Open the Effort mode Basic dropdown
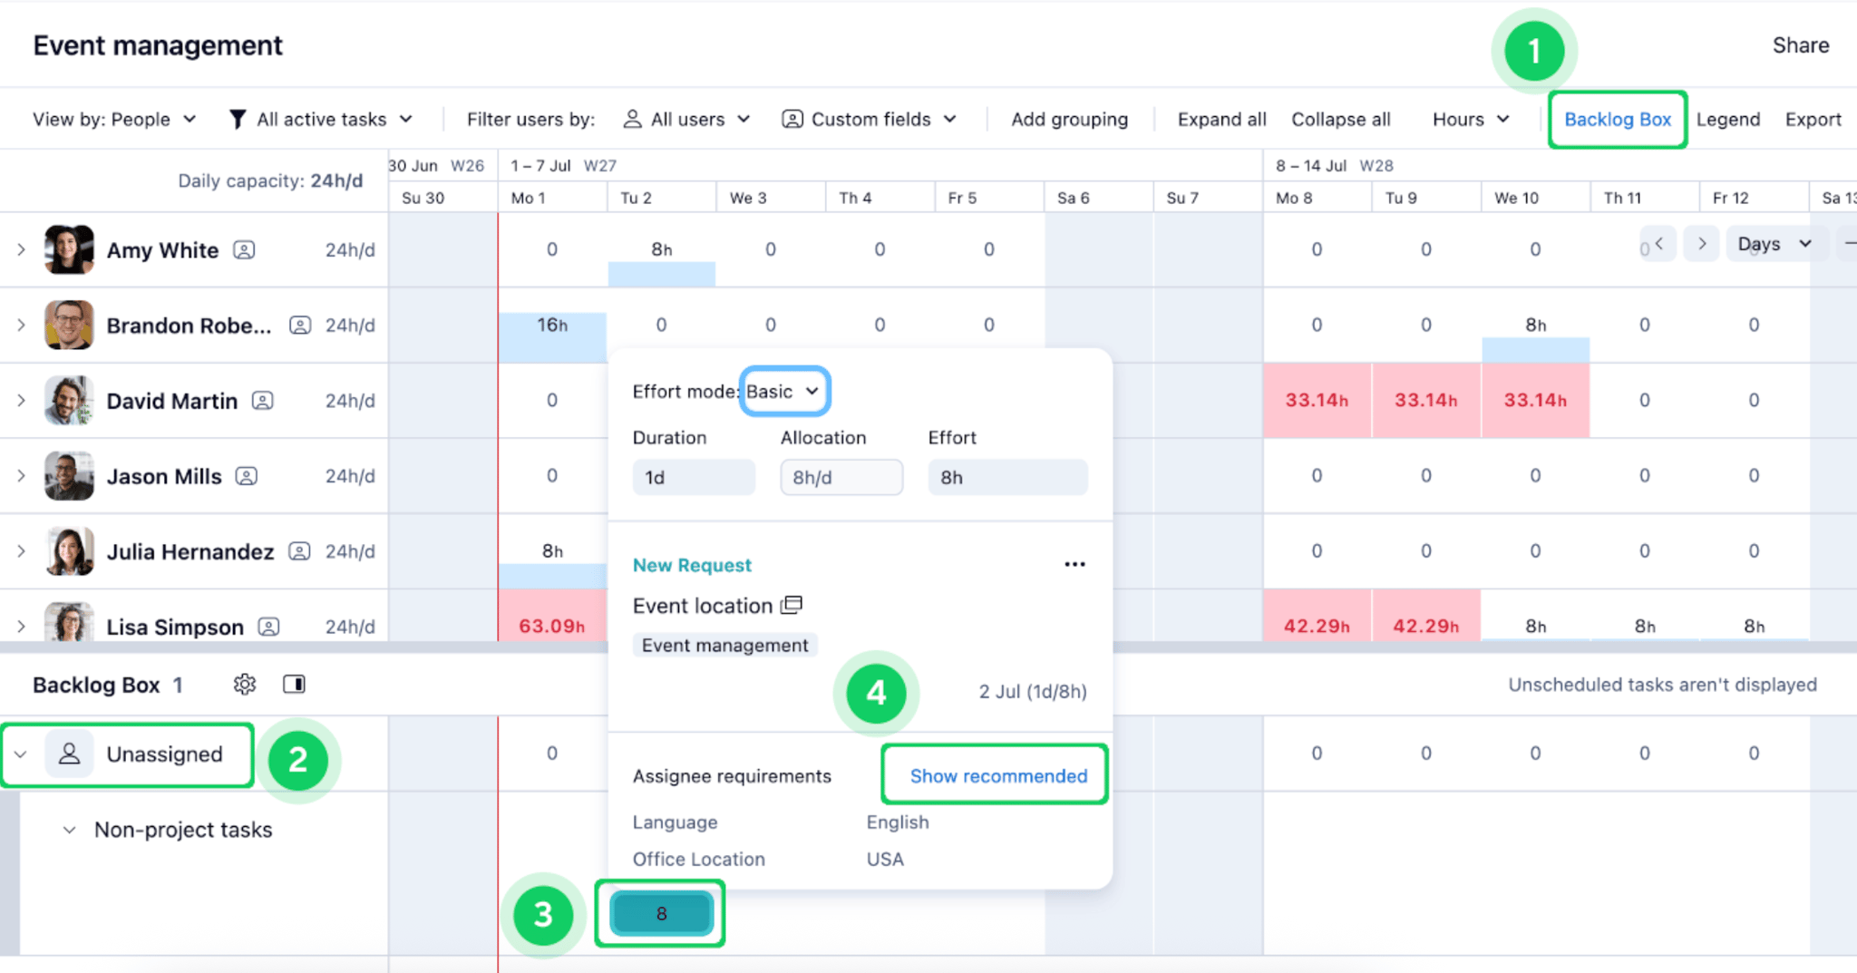Viewport: 1857px width, 973px height. [x=785, y=391]
